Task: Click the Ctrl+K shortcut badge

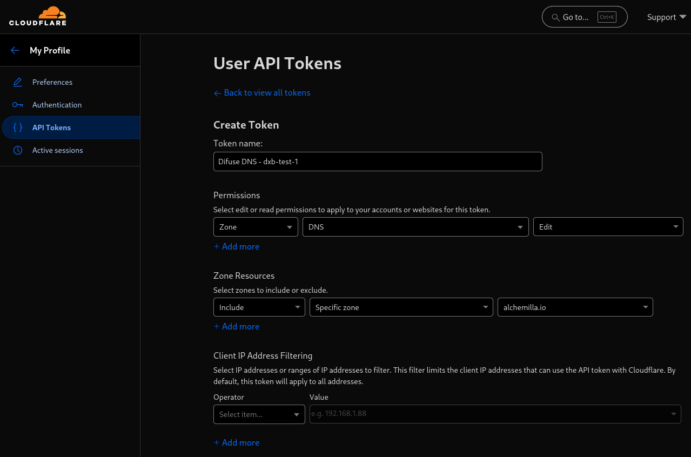Action: pos(607,17)
